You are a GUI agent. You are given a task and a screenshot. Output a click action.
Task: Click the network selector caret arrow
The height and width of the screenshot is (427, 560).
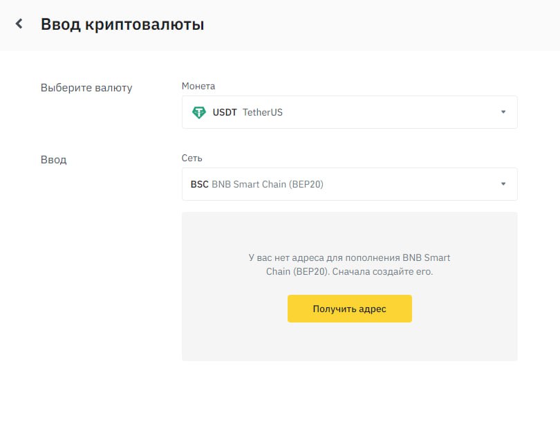click(503, 184)
